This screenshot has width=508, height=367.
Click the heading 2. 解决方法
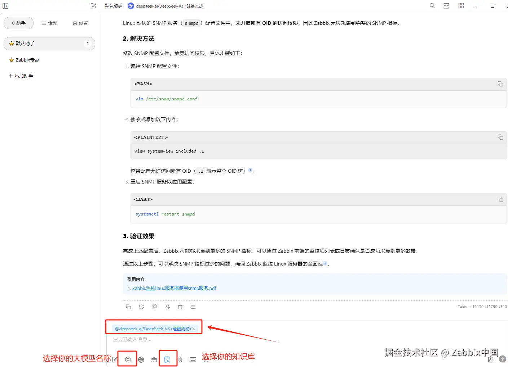point(138,38)
